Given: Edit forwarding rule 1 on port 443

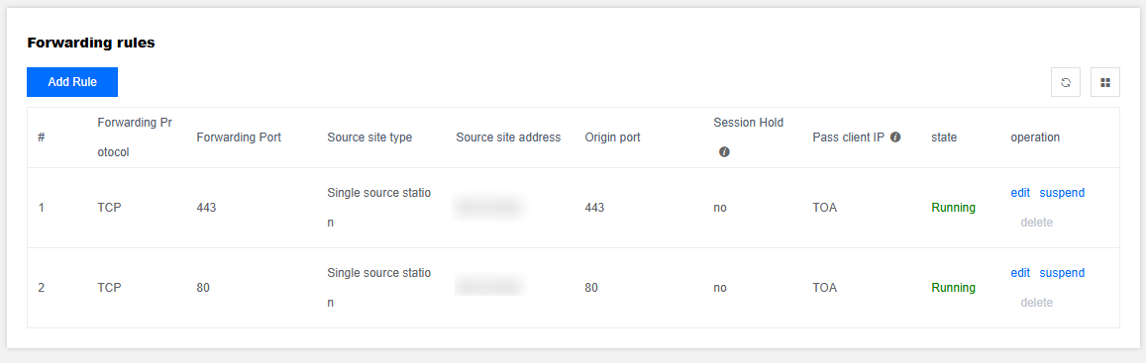Looking at the screenshot, I should pos(1020,193).
